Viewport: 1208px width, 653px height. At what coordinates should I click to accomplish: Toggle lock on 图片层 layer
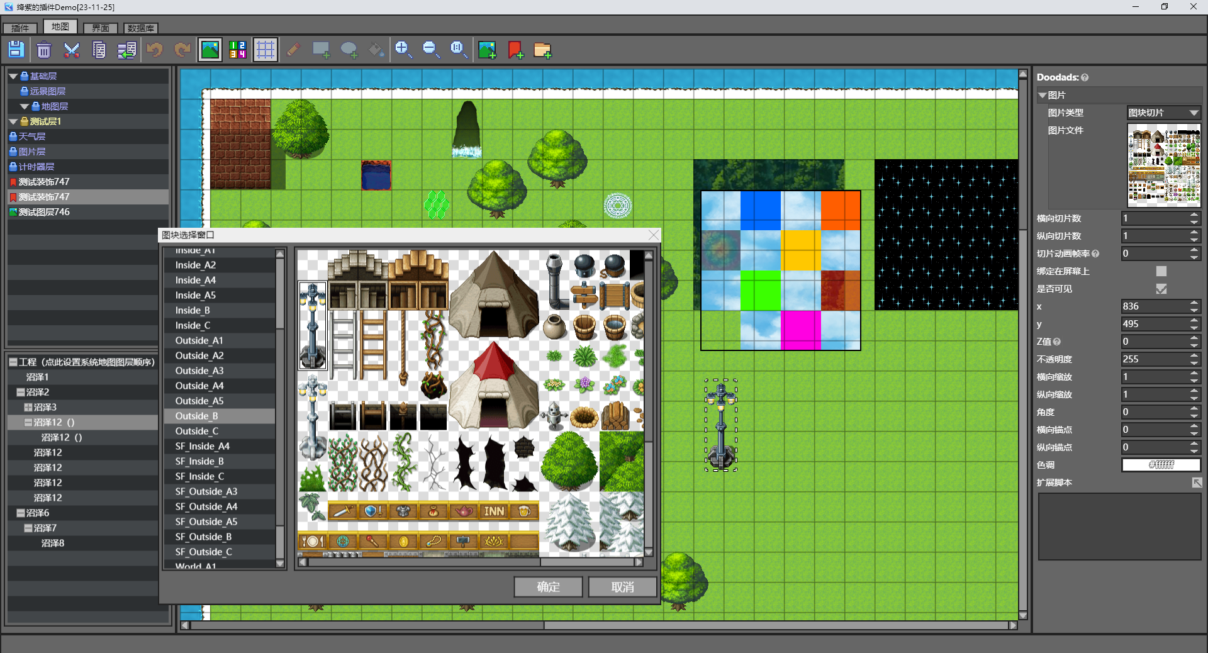tap(13, 152)
